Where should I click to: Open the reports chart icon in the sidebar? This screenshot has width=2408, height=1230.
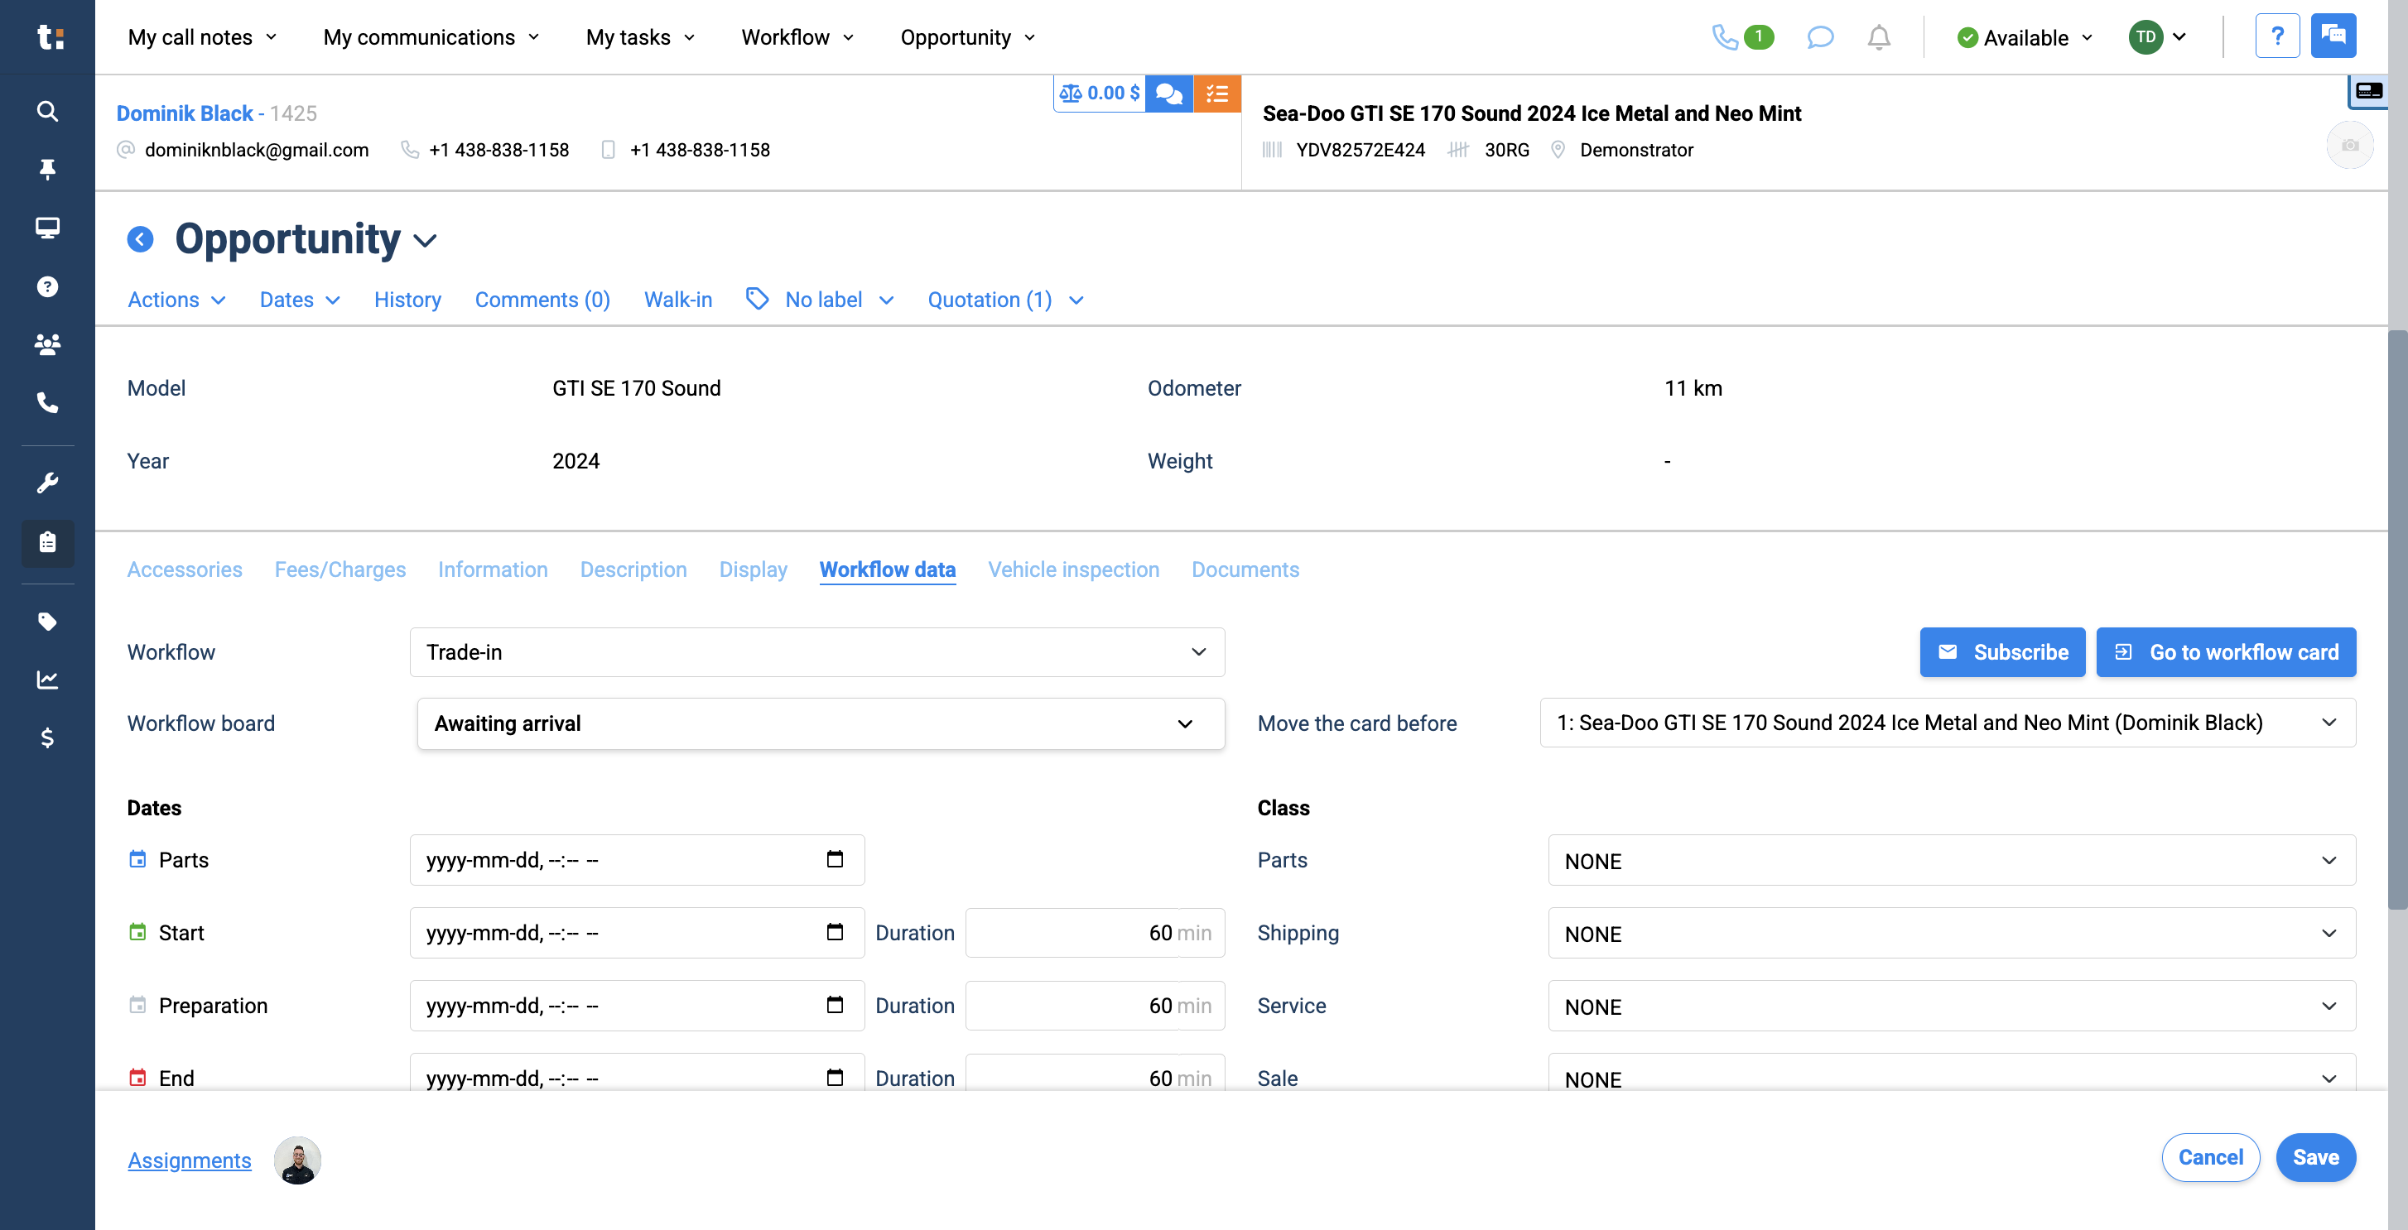point(46,680)
